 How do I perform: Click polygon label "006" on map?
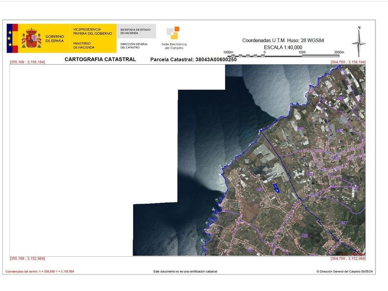(259, 189)
